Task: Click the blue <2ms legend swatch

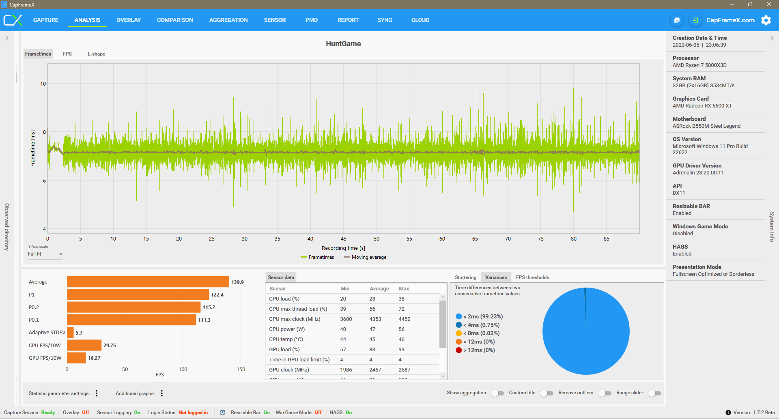Action: click(459, 316)
